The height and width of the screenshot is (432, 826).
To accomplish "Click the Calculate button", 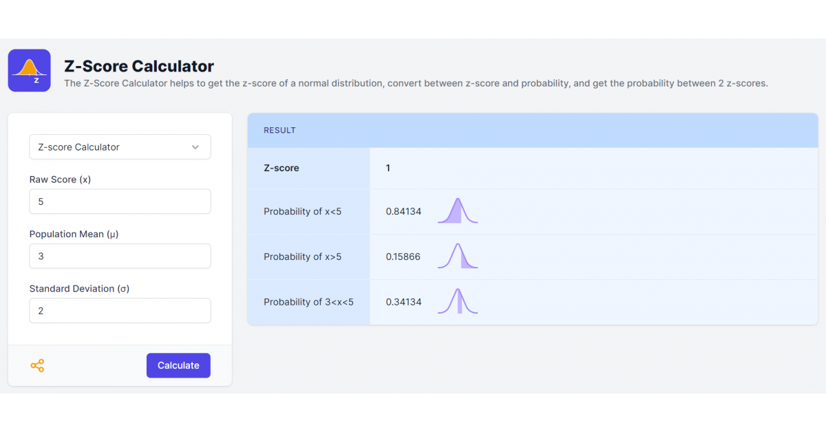I will (178, 365).
